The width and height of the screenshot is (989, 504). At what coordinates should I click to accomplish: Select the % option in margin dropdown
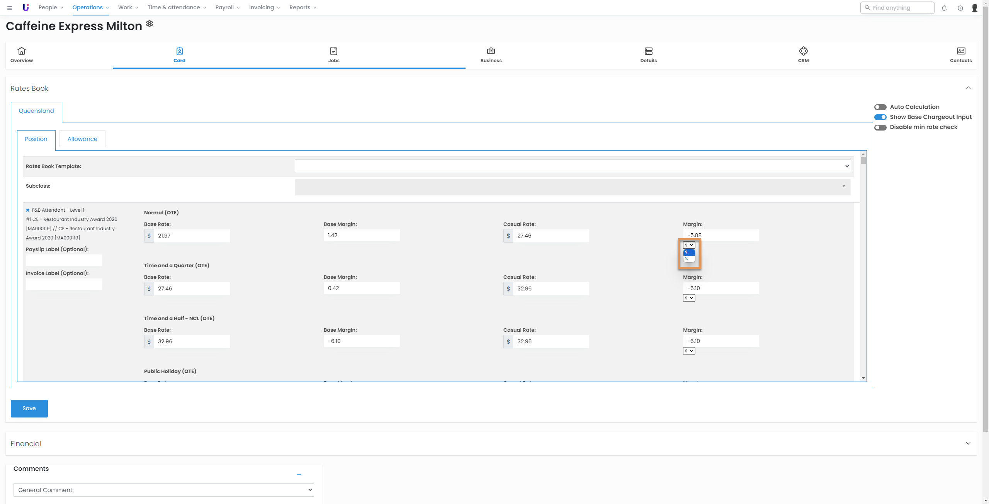tap(688, 259)
